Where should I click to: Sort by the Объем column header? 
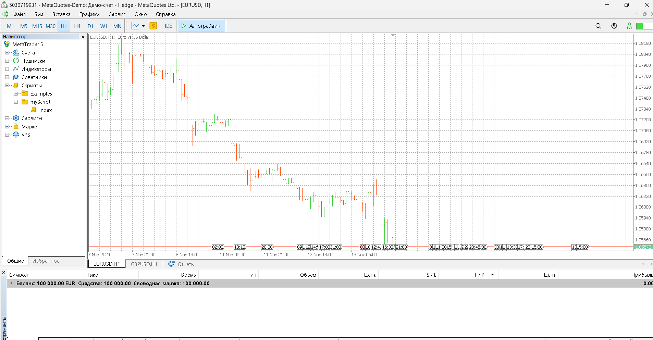[288, 275]
